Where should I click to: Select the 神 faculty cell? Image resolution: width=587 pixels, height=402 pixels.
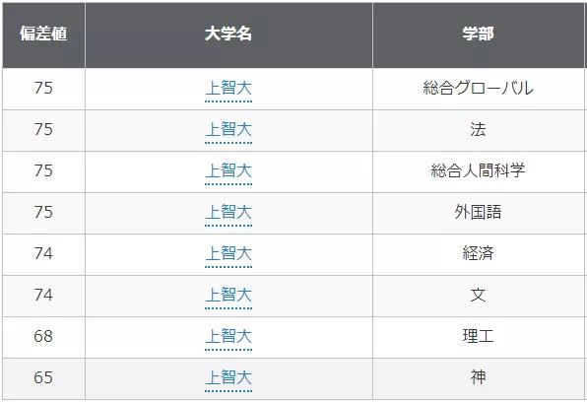478,377
